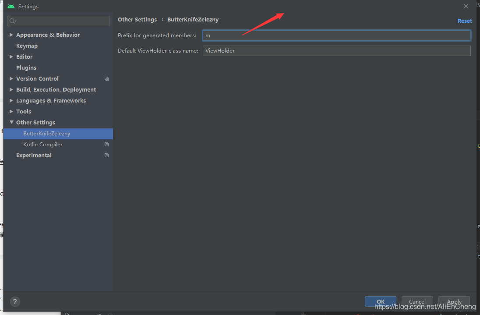The height and width of the screenshot is (315, 480).
Task: Click project-level icon beside Kotlin Compiler
Action: 106,145
